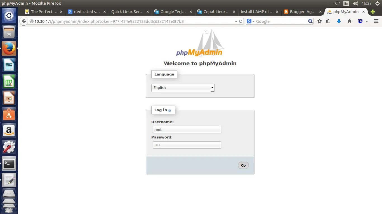
Task: Click the Log in help icon
Action: tap(169, 110)
